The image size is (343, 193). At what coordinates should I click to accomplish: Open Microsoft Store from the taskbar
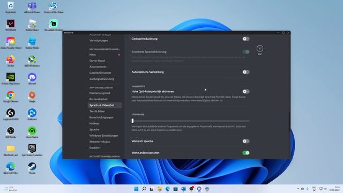point(175,189)
